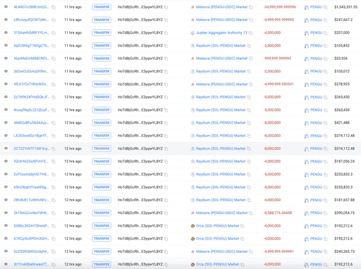Open PENGU token link in the $187,056.24 row
Screen dimensions: 361x269
[316, 161]
